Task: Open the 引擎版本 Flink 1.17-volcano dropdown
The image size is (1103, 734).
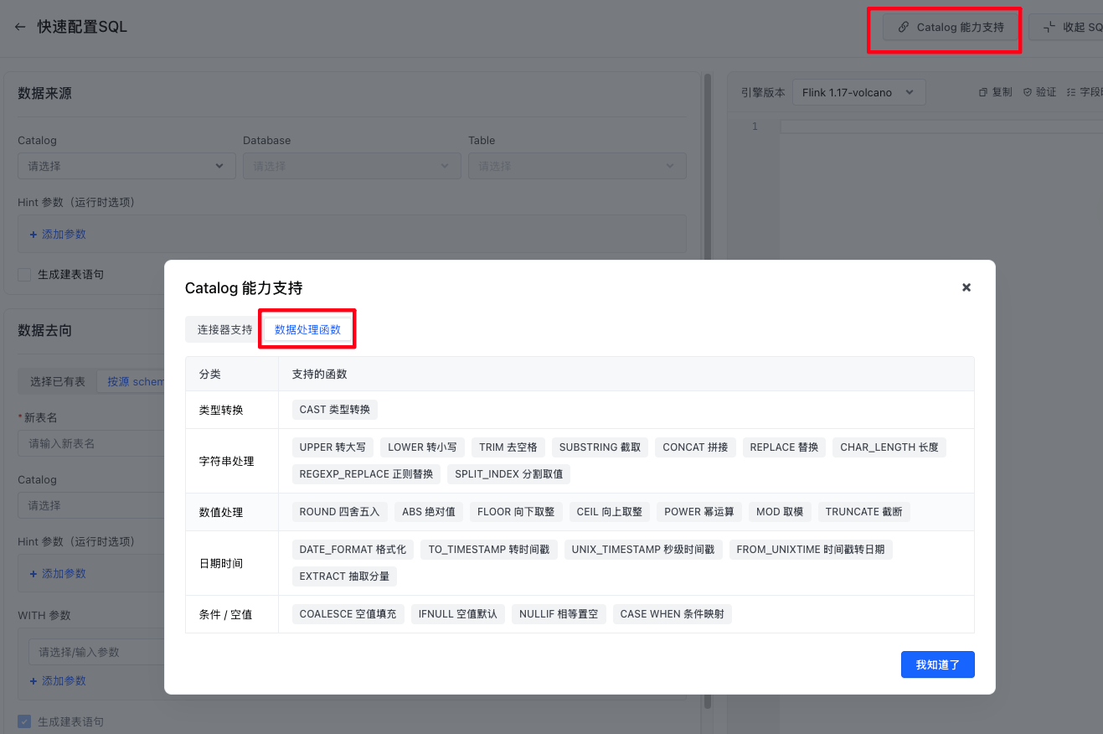Action: tap(858, 92)
